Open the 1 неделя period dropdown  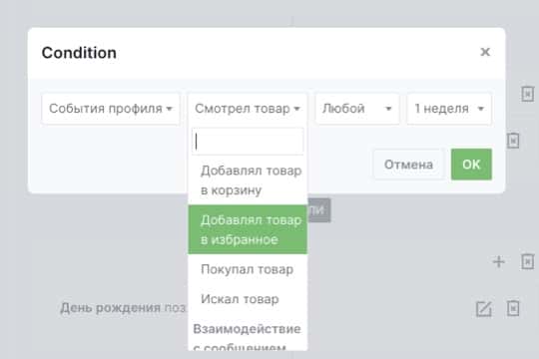coord(449,109)
